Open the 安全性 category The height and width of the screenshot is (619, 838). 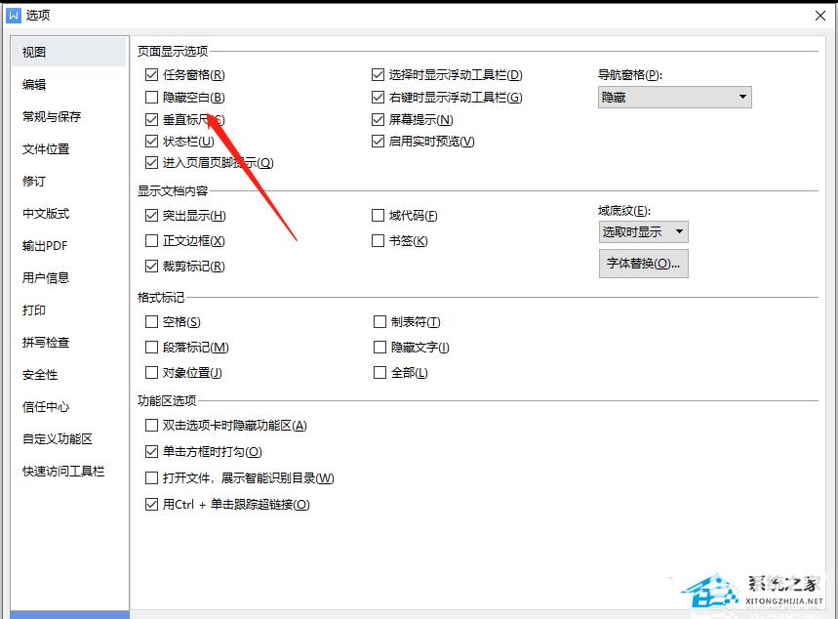click(68, 375)
